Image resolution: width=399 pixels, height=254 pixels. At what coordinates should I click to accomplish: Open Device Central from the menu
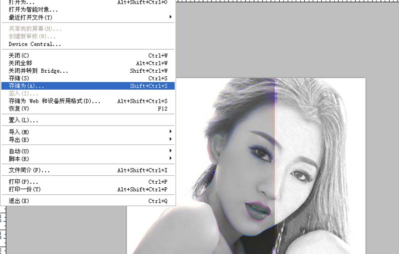point(34,44)
